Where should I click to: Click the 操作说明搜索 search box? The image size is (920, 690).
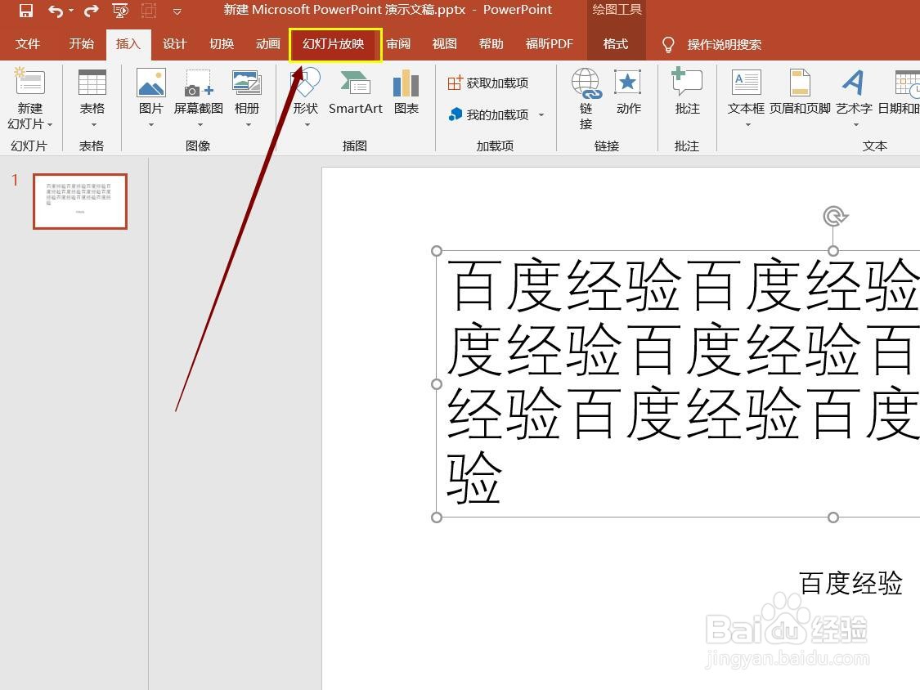(x=725, y=45)
